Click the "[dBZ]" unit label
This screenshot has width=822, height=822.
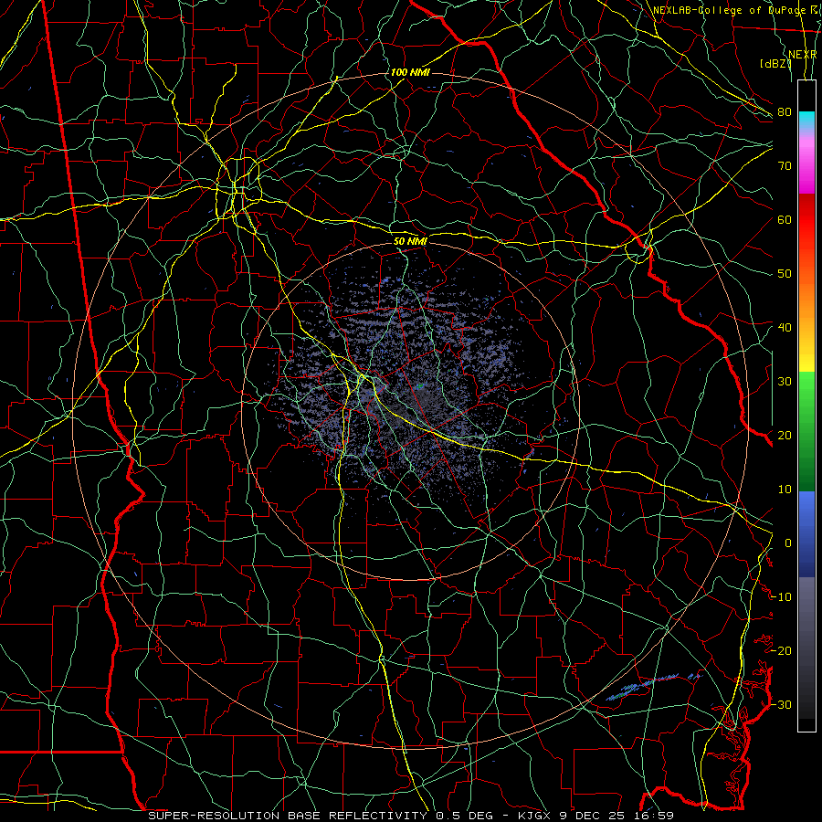(775, 64)
